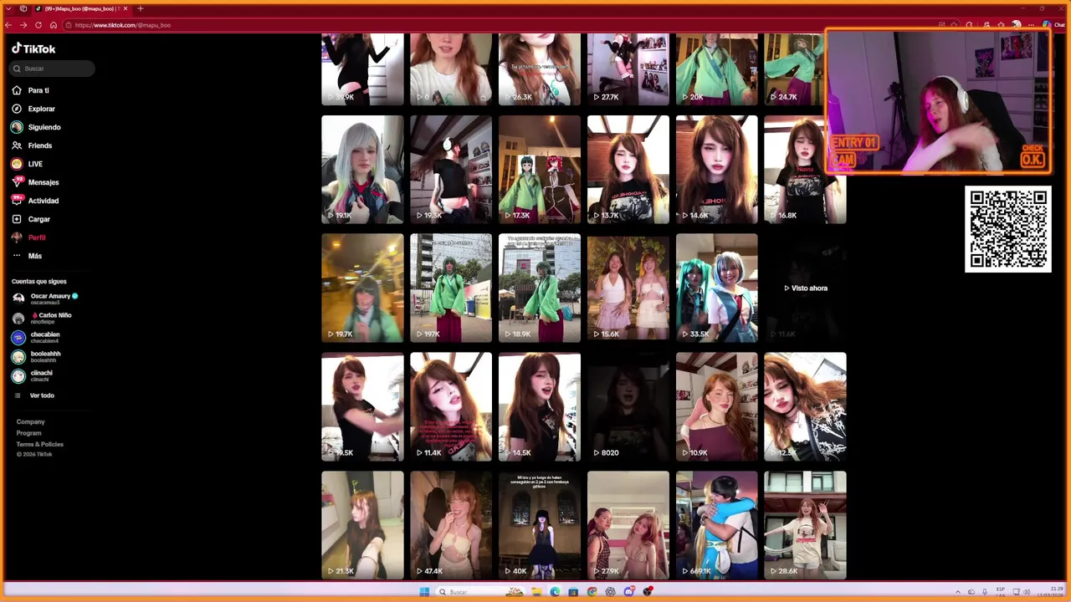Open Microsoft Edge from taskbar
The height and width of the screenshot is (602, 1071).
coord(555,592)
